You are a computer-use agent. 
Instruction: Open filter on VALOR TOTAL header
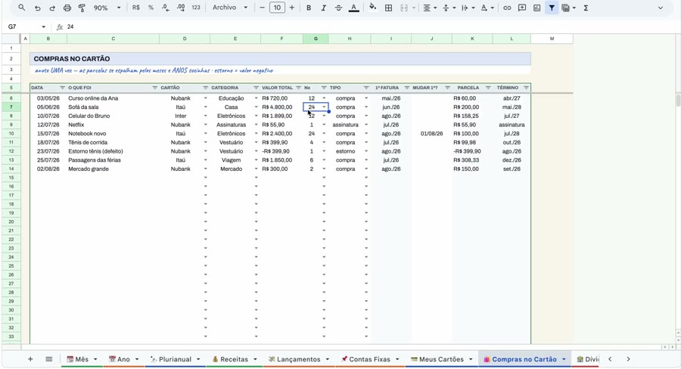pyautogui.click(x=298, y=88)
